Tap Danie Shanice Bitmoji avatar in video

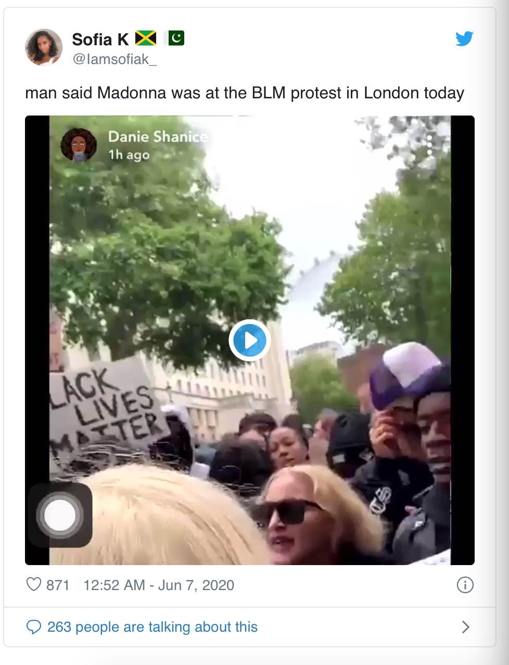79,145
